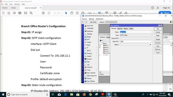Expand the MRRU dropdown arrow

tap(150, 45)
